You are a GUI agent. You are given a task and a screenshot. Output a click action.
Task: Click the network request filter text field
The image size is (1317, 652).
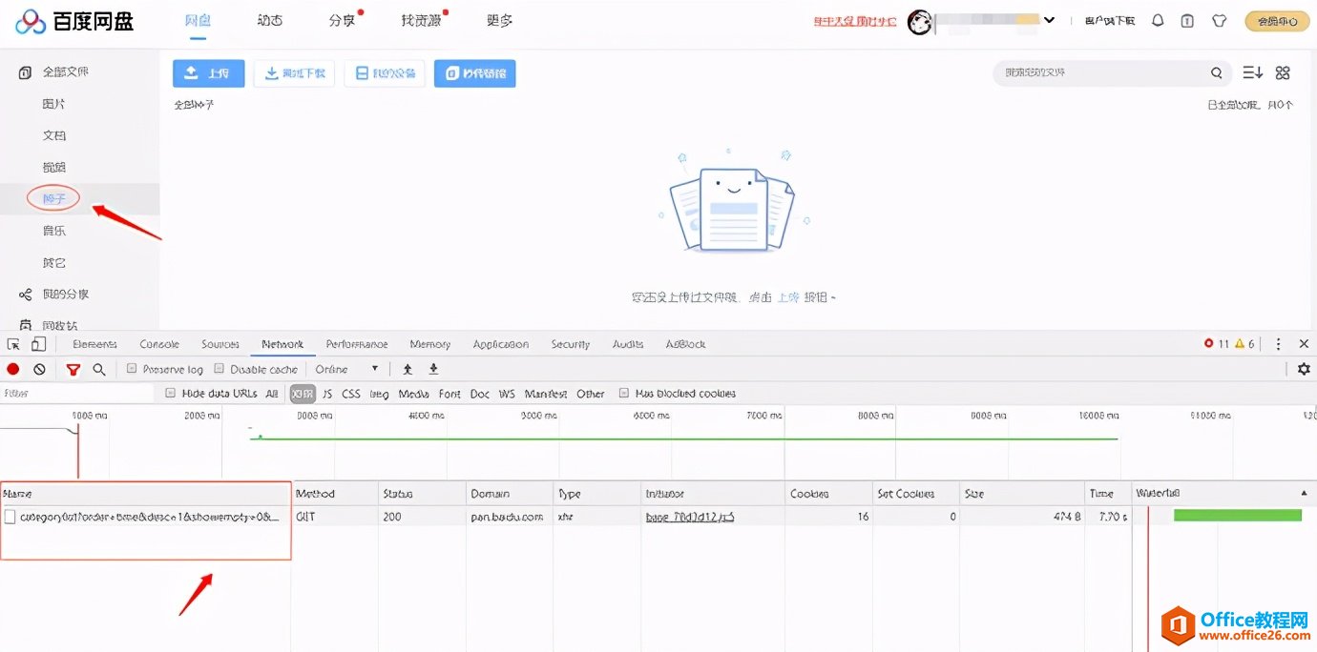click(76, 394)
